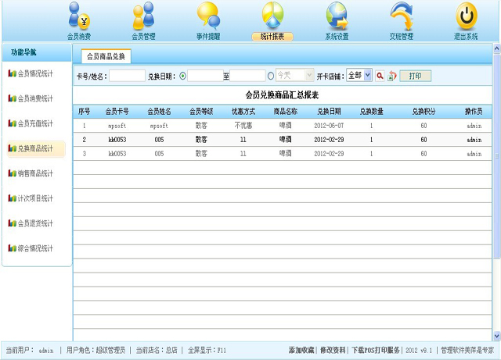Open the 系统设置 globe icon

coord(337,17)
